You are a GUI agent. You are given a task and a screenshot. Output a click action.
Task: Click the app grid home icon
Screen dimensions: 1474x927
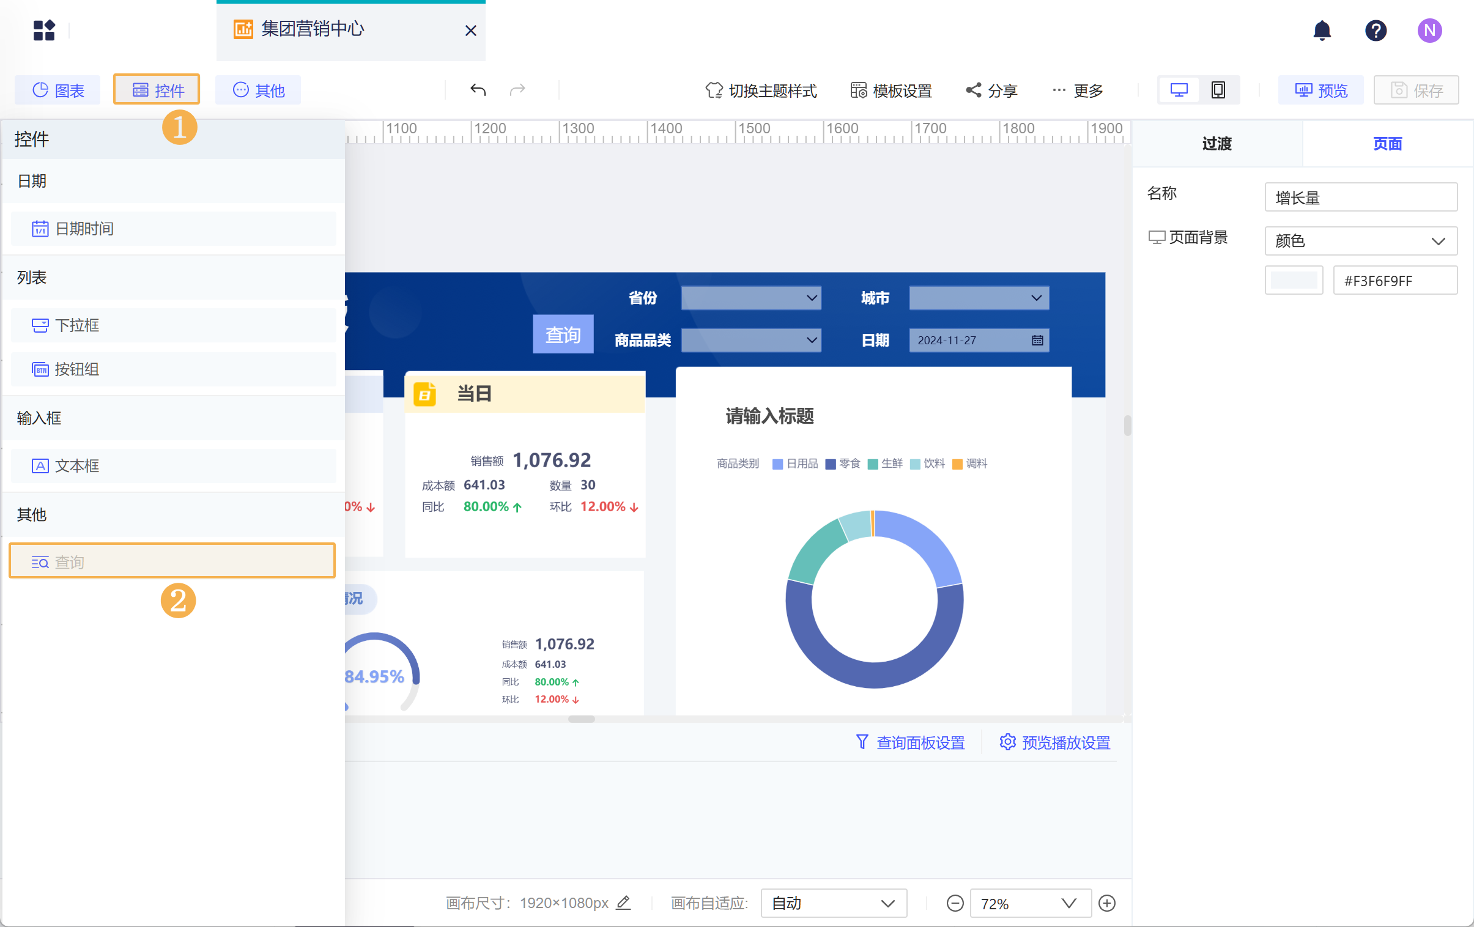[x=44, y=30]
